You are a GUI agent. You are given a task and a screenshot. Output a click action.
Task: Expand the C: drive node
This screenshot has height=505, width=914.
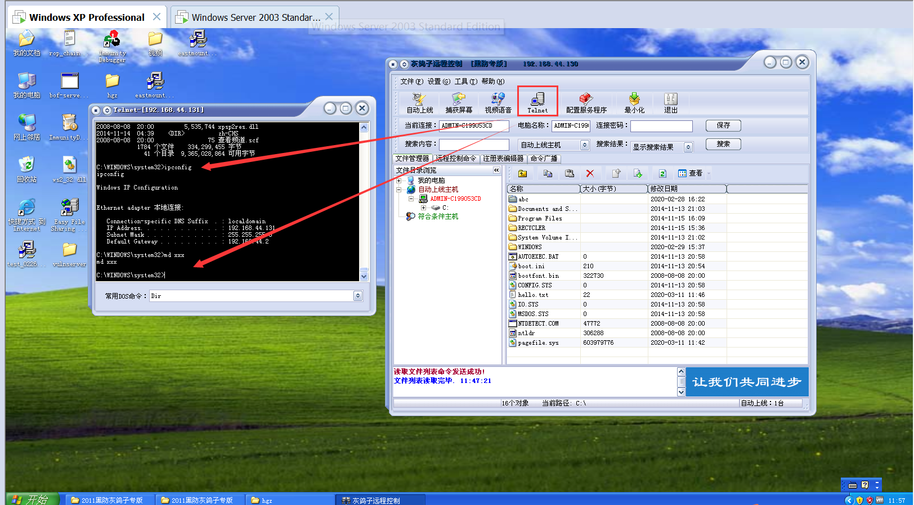(423, 208)
